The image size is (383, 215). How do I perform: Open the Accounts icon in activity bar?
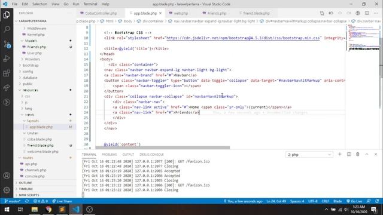[7, 176]
